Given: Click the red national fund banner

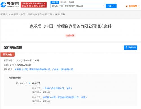Looking at the screenshot, I should point(34,5).
